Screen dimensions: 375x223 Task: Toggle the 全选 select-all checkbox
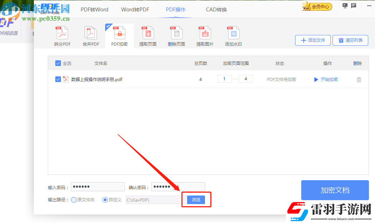coord(58,63)
